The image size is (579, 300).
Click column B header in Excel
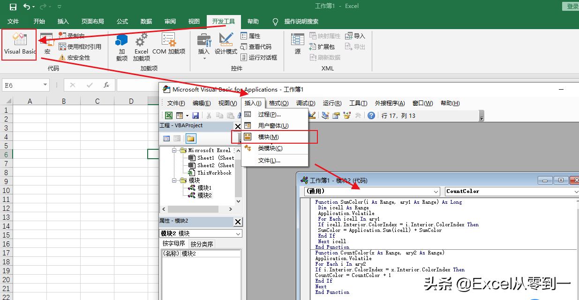tap(63, 101)
